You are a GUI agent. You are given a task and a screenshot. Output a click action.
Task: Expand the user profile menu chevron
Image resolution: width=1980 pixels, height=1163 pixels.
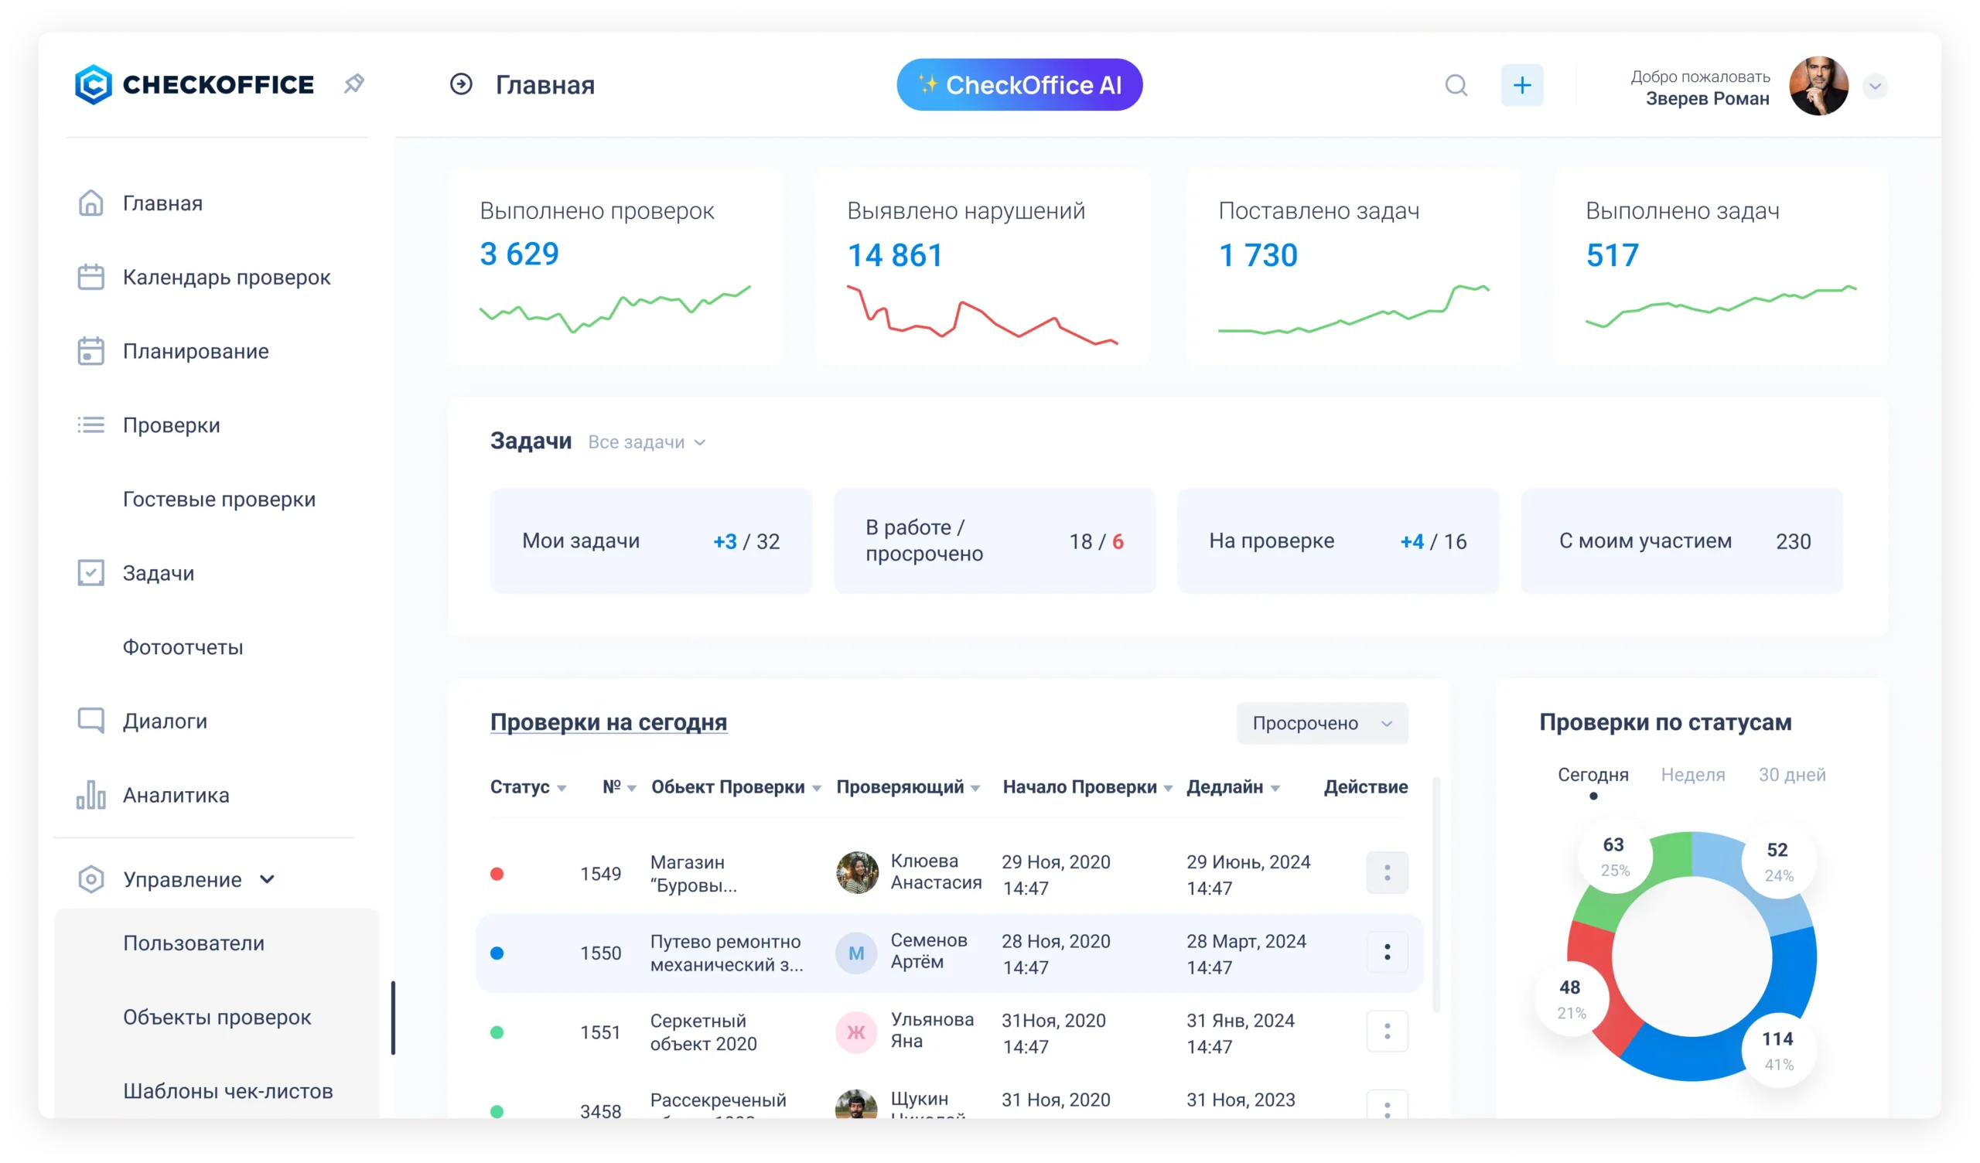1876,87
